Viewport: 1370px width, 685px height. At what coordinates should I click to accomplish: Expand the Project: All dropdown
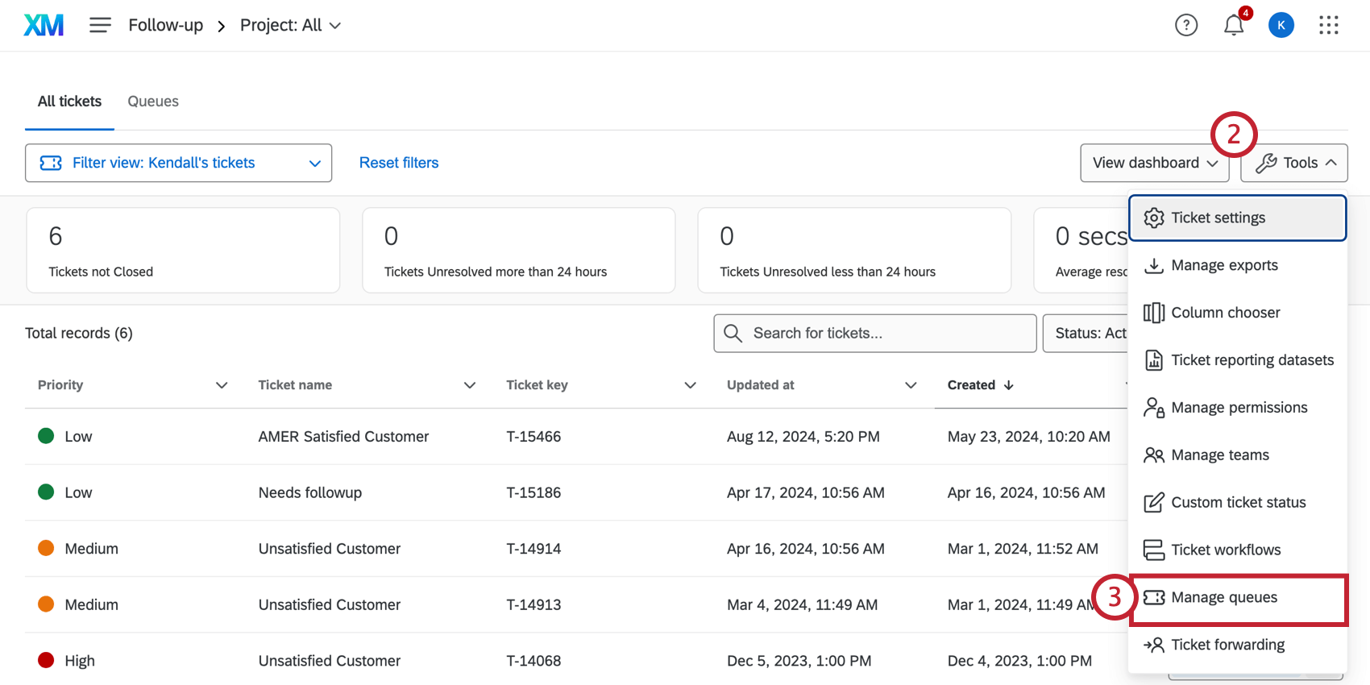290,26
